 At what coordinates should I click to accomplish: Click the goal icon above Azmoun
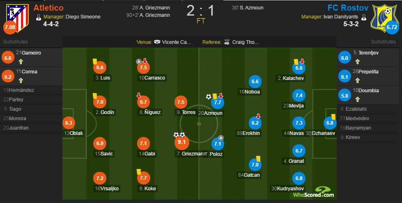click(209, 96)
